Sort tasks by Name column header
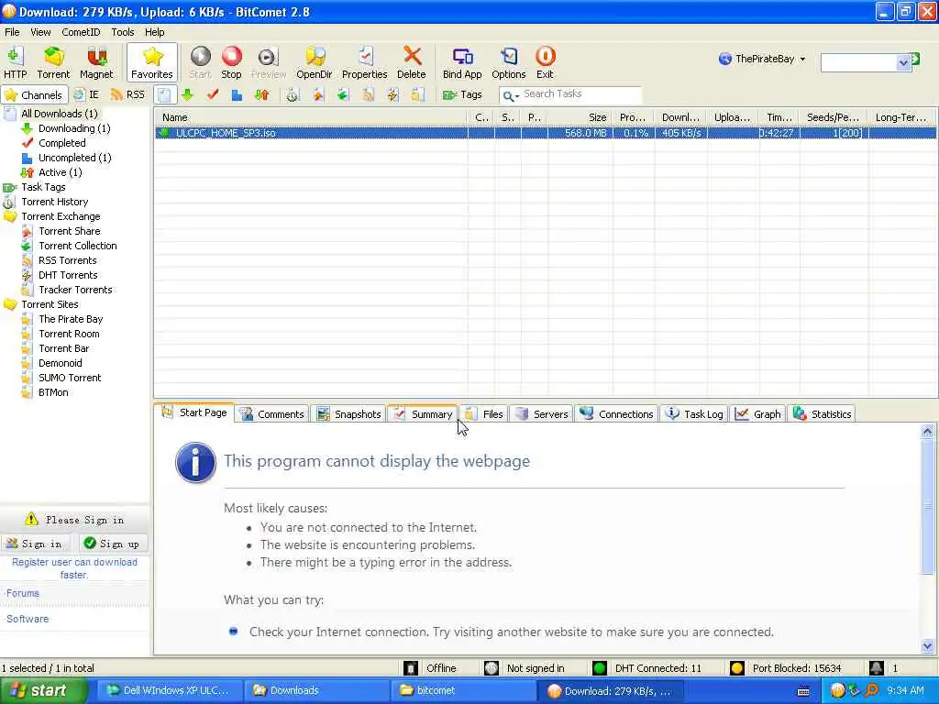This screenshot has height=704, width=939. [310, 117]
